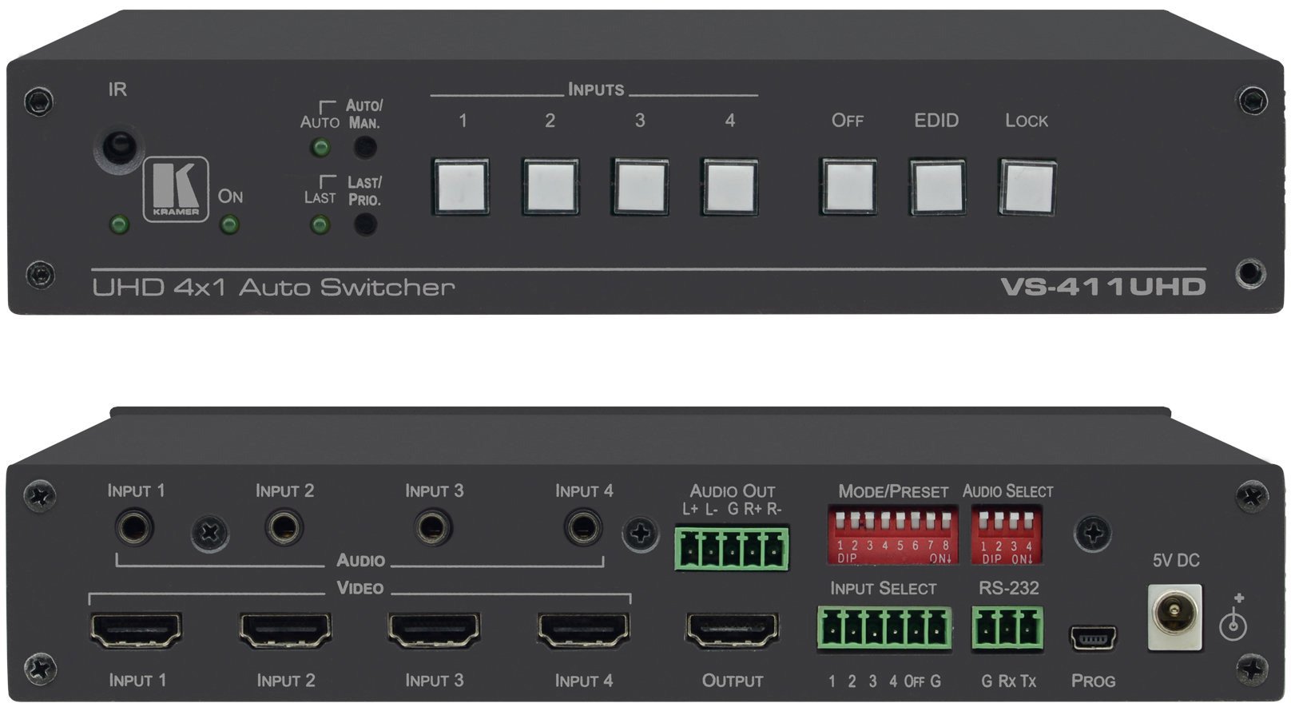Image resolution: width=1291 pixels, height=703 pixels.
Task: Click the Input 3 HDMI port
Action: [435, 630]
